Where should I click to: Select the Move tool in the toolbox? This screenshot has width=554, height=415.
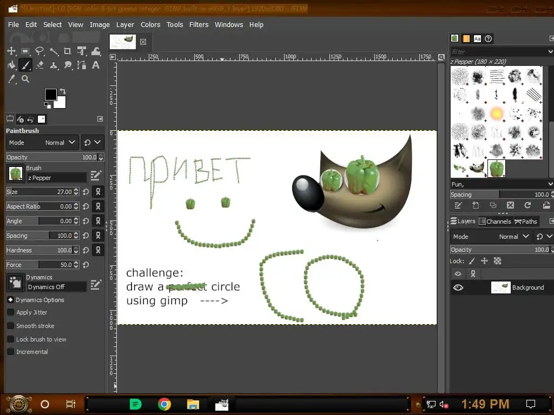pyautogui.click(x=11, y=51)
